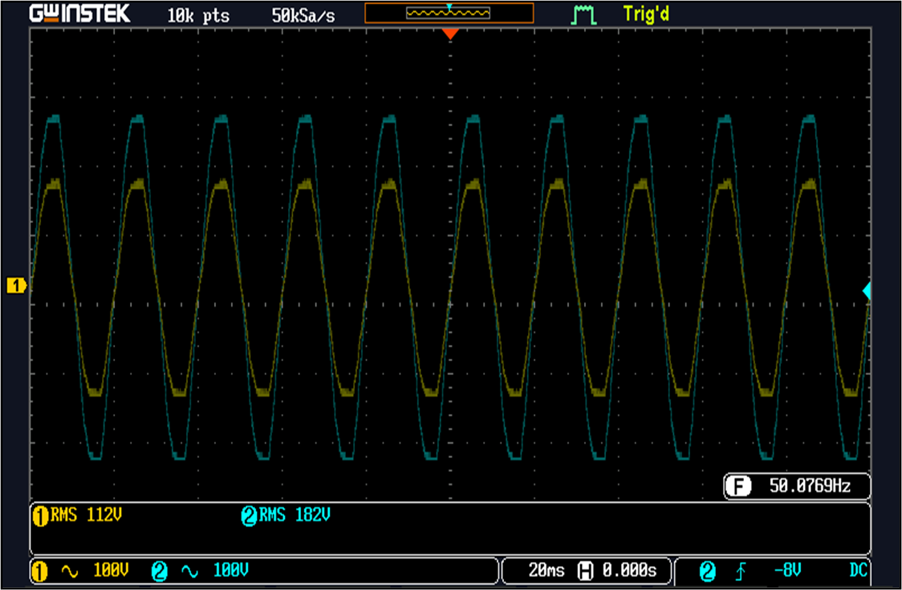Toggle DC trigger coupling in the trigger bar
Screen dimensions: 902x590
tap(858, 569)
